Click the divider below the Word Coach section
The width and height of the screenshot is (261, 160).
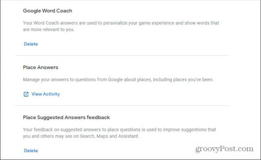[x=122, y=55]
